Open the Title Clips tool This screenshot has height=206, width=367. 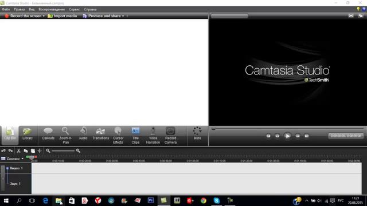click(x=135, y=135)
